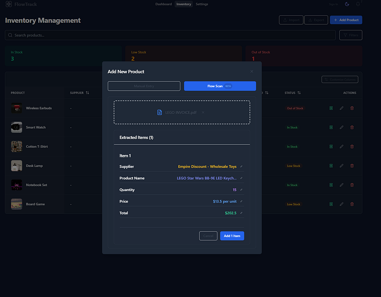
Task: Select the Flow Scan tab
Action: [220, 86]
